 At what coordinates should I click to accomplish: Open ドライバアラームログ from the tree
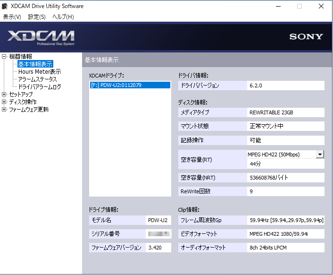[40, 87]
